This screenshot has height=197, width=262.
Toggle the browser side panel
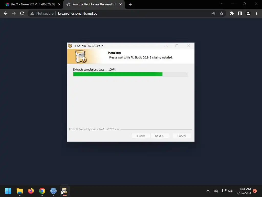click(x=240, y=13)
